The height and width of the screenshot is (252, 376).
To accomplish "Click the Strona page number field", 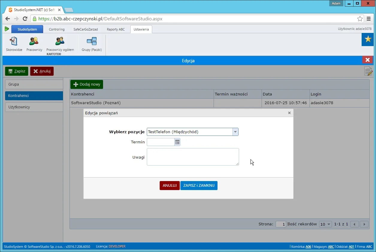I will (281, 224).
